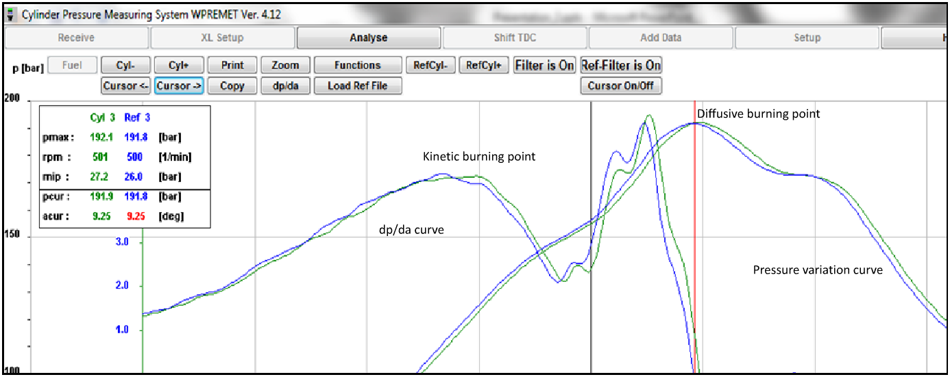The width and height of the screenshot is (950, 377).
Task: Click the Zoom button
Action: [285, 65]
